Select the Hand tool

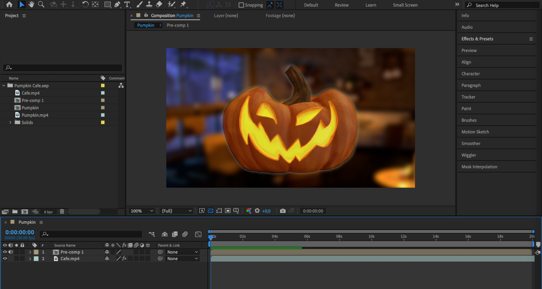[31, 4]
